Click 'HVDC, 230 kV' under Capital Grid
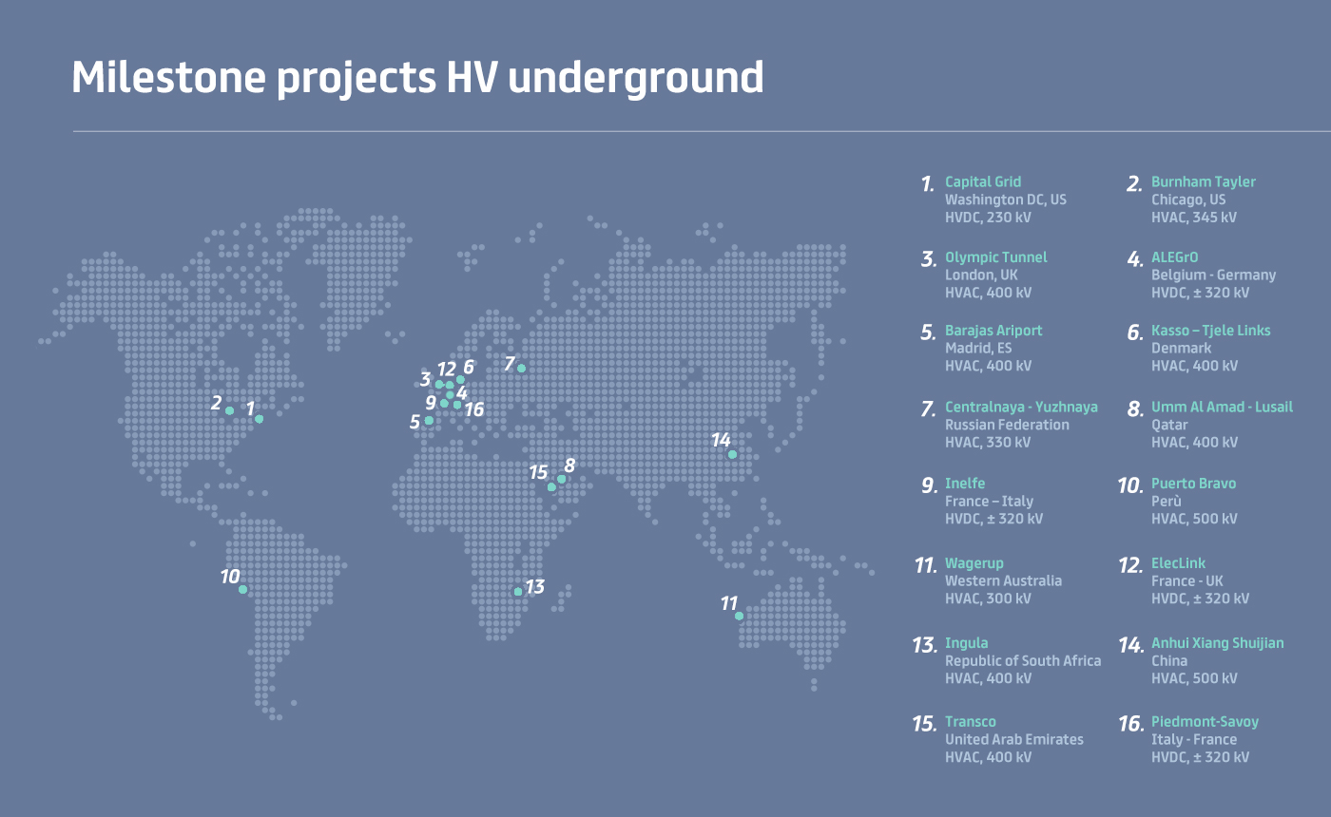 (x=988, y=218)
